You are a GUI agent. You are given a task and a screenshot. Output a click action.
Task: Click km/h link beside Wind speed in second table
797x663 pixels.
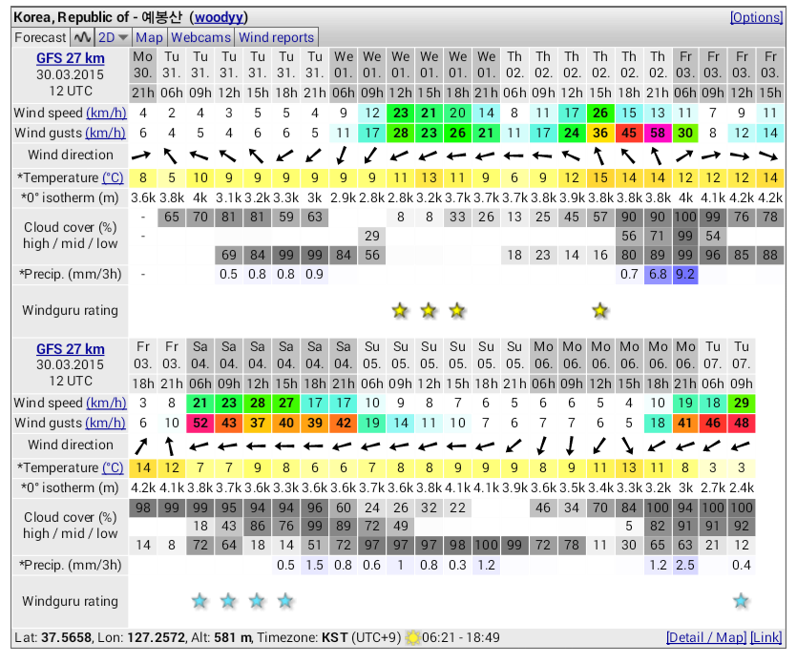[106, 403]
